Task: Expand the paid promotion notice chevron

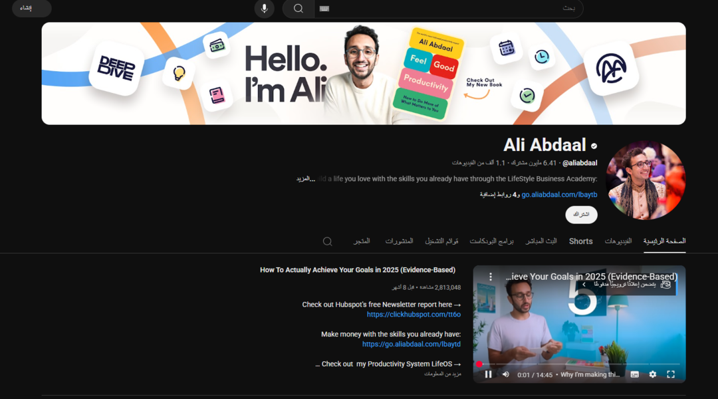Action: [x=584, y=285]
